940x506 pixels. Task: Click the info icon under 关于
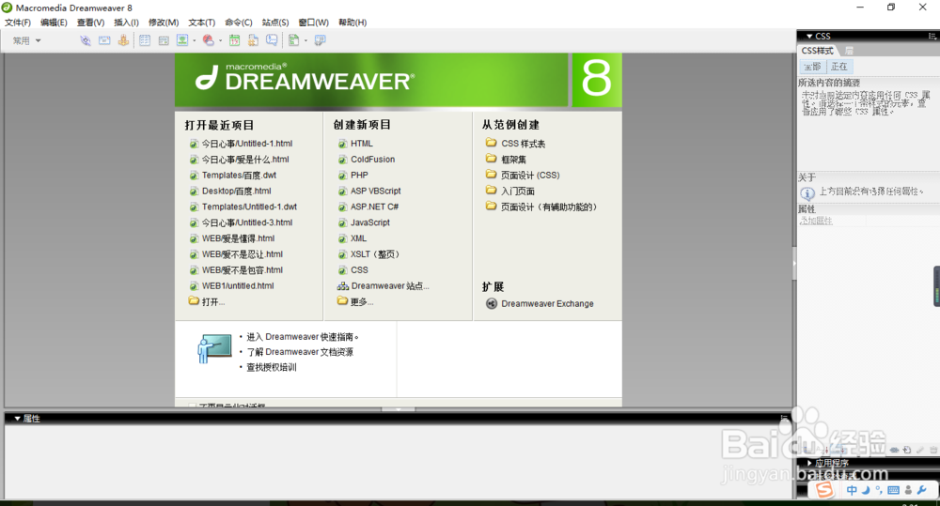(807, 193)
